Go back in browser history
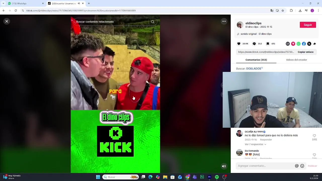 click(4, 11)
